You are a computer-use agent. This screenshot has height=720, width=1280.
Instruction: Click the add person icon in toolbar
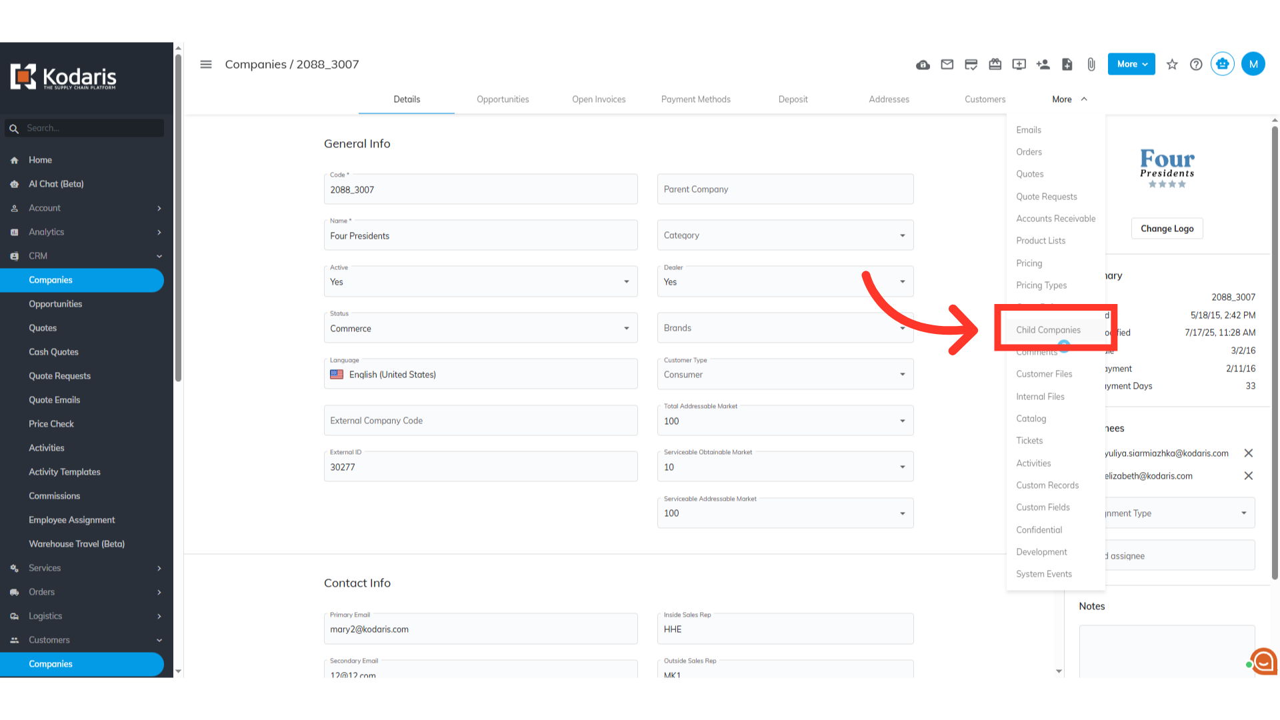click(1043, 65)
